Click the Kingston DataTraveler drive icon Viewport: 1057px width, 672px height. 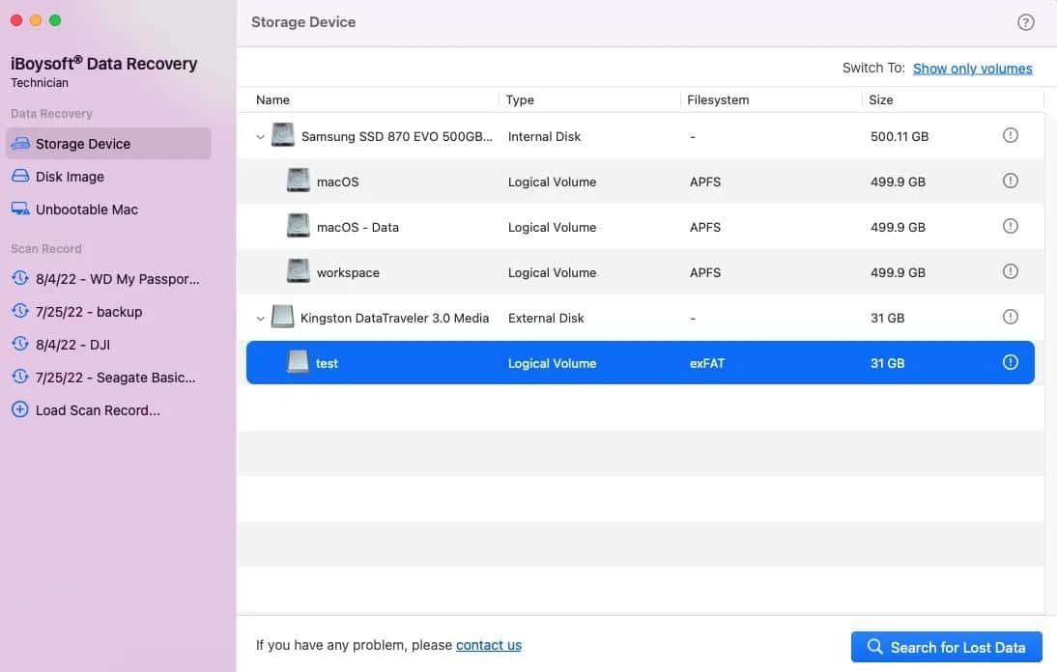point(282,317)
